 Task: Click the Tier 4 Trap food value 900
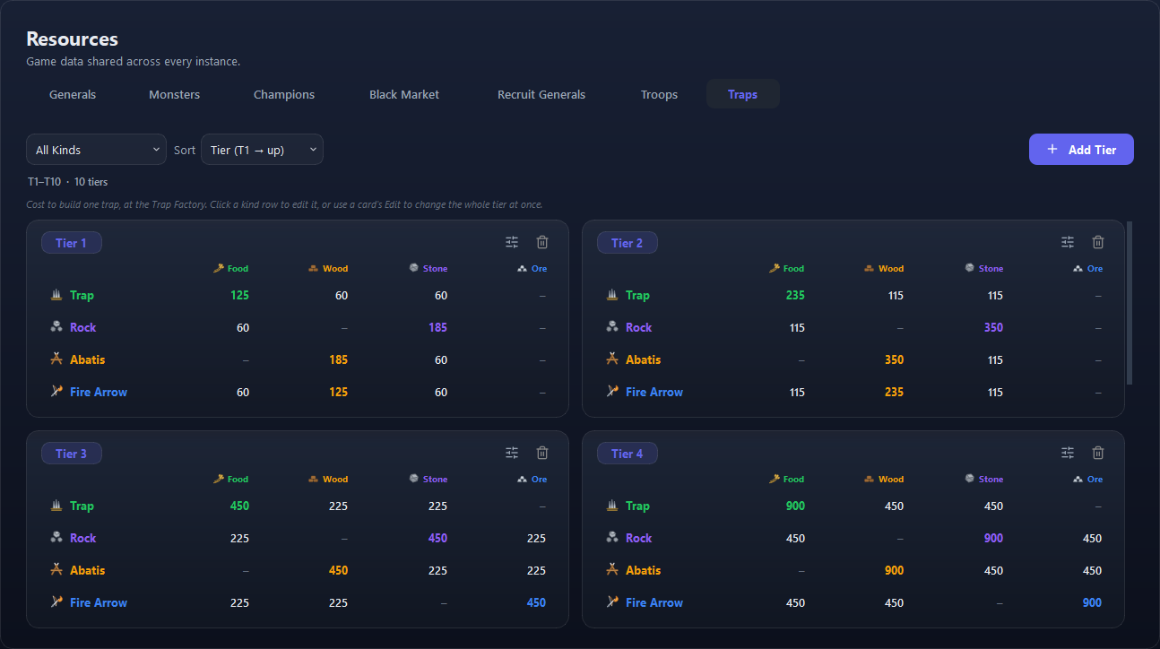tap(795, 506)
